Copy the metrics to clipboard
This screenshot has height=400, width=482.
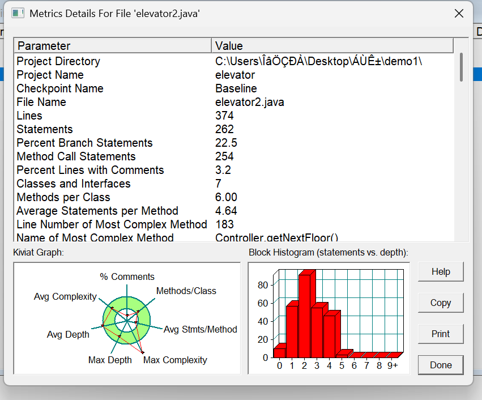click(441, 303)
